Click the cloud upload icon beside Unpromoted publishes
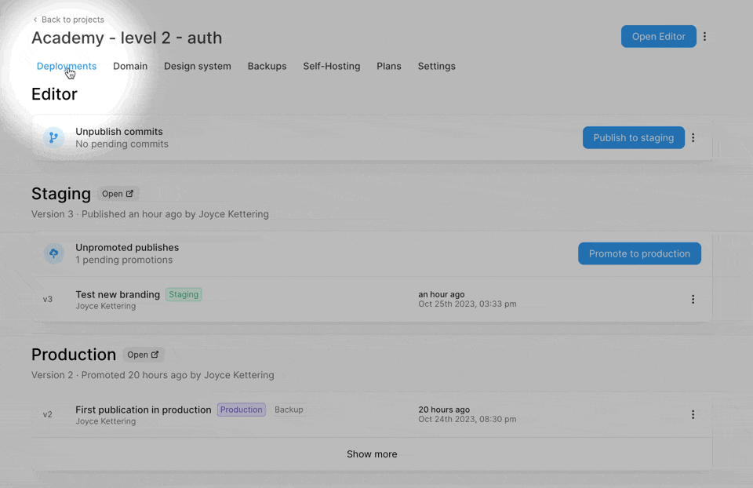 53,253
